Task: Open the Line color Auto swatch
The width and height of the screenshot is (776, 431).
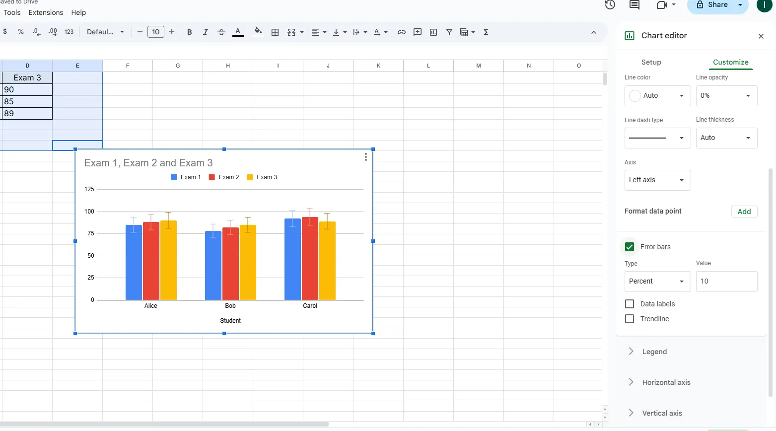Action: click(x=657, y=95)
